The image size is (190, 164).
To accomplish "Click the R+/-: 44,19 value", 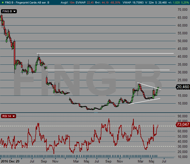I will pos(102,3).
